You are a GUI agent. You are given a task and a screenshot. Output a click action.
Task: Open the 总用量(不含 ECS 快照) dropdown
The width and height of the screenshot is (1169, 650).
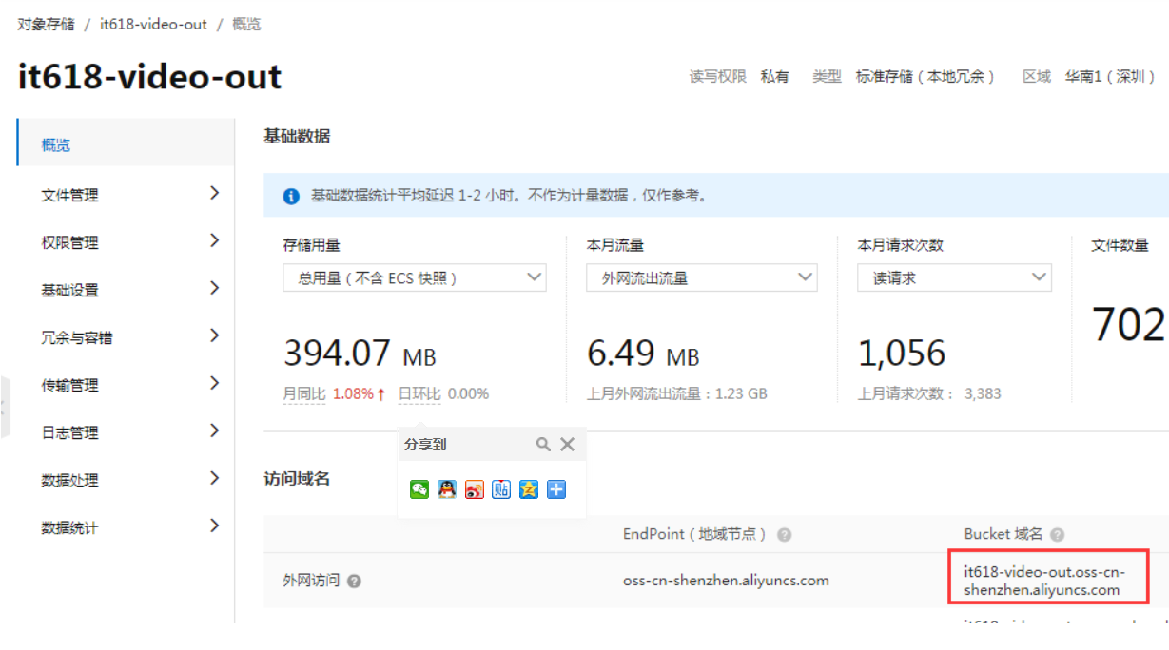click(x=415, y=278)
